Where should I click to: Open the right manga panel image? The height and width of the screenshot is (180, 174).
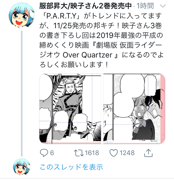pos(134,109)
